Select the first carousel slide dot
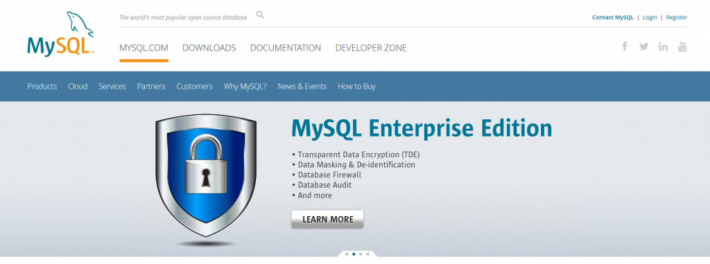 [347, 254]
